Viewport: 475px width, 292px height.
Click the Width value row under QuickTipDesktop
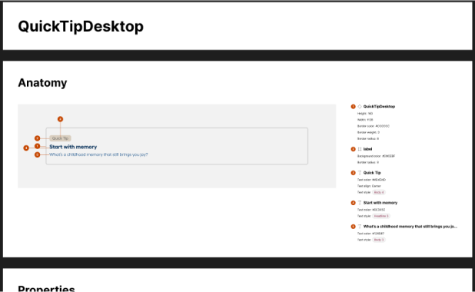click(x=365, y=120)
